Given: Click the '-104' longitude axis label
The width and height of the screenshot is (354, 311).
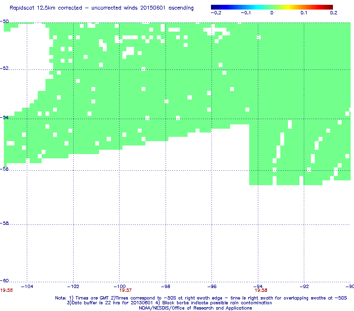Looking at the screenshot, I should pos(27,287).
